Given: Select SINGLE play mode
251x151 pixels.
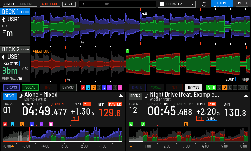Looking at the screenshot, I should 10,4.
